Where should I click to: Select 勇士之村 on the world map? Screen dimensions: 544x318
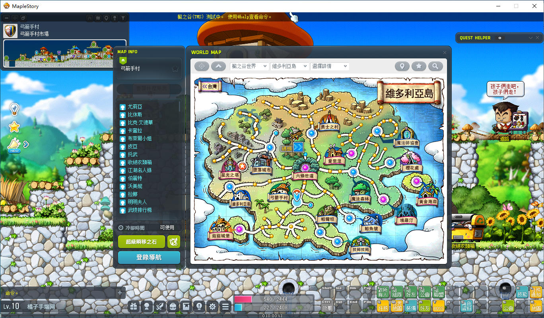click(x=329, y=121)
